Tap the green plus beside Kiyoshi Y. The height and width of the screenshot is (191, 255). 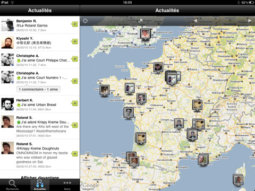[x=75, y=41]
